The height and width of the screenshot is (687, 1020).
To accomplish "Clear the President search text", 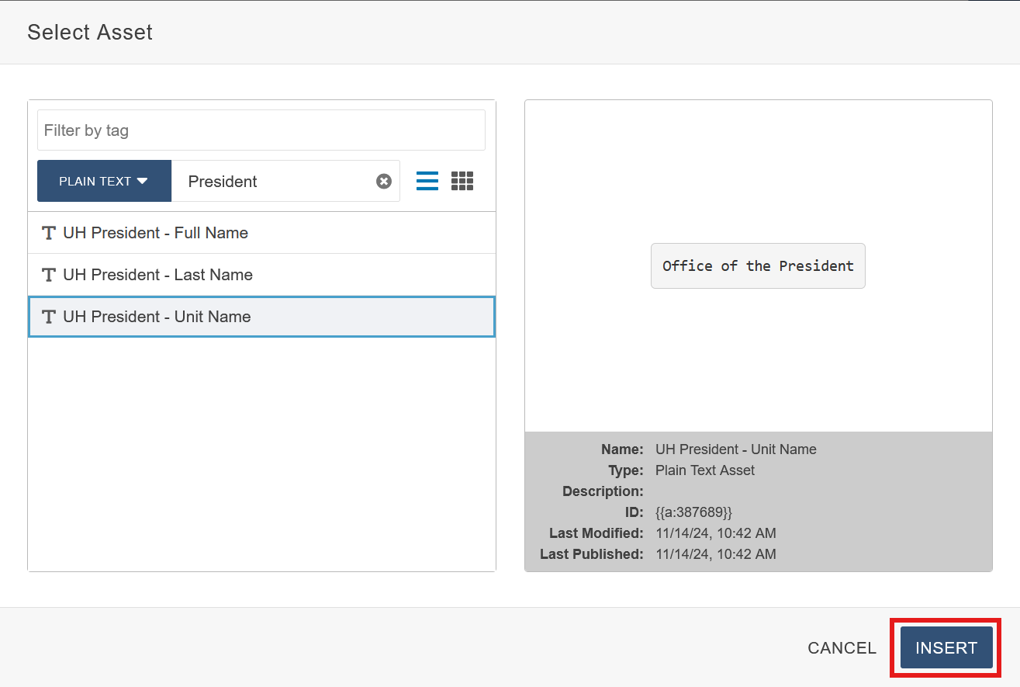I will coord(384,182).
